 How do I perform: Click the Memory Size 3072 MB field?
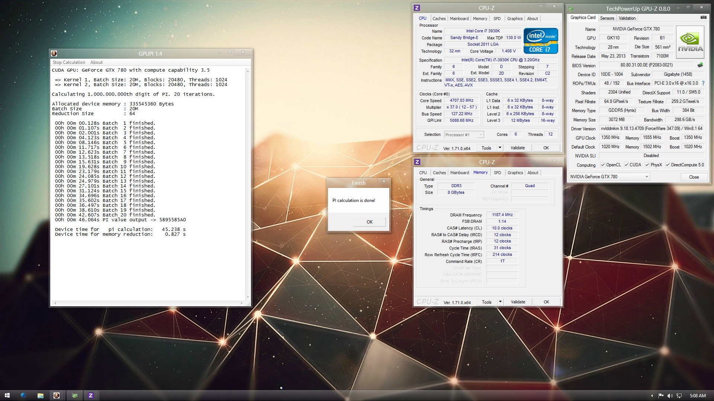point(616,120)
